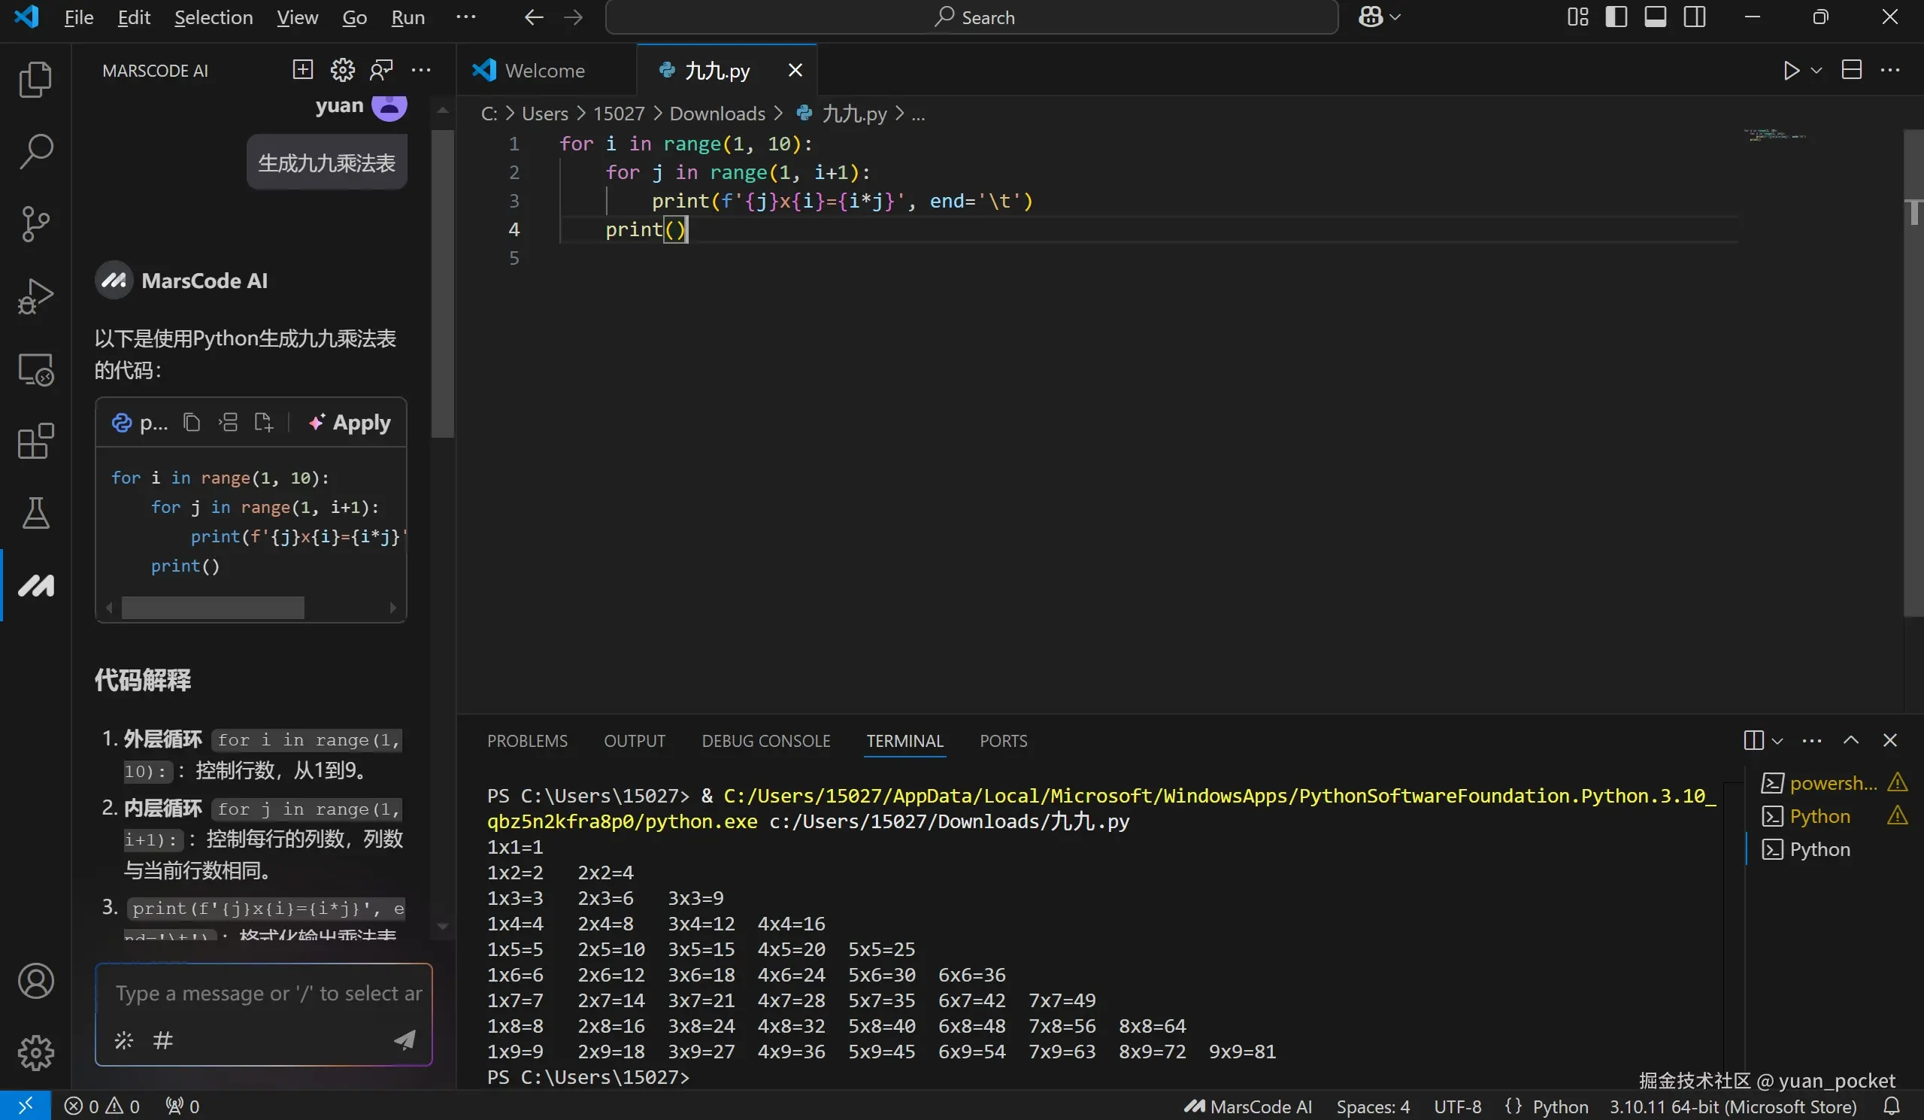This screenshot has height=1120, width=1924.
Task: Open the Extensions view in the activity bar
Action: [35, 442]
